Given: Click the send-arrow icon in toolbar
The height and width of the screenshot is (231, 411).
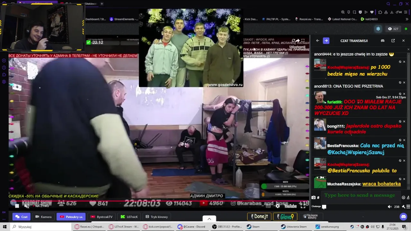Looking at the screenshot, I should coord(366,12).
